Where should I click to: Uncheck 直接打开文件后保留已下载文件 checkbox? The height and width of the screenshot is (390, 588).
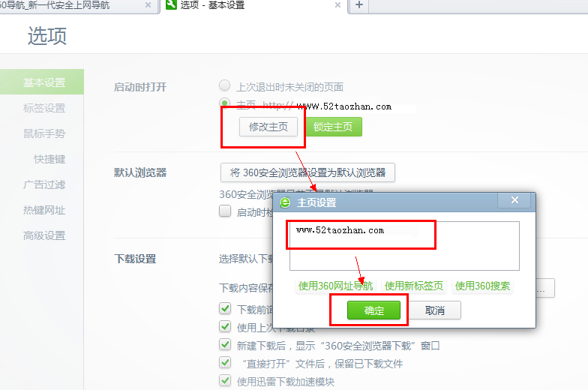tap(225, 362)
